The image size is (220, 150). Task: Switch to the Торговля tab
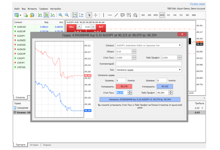20,145
